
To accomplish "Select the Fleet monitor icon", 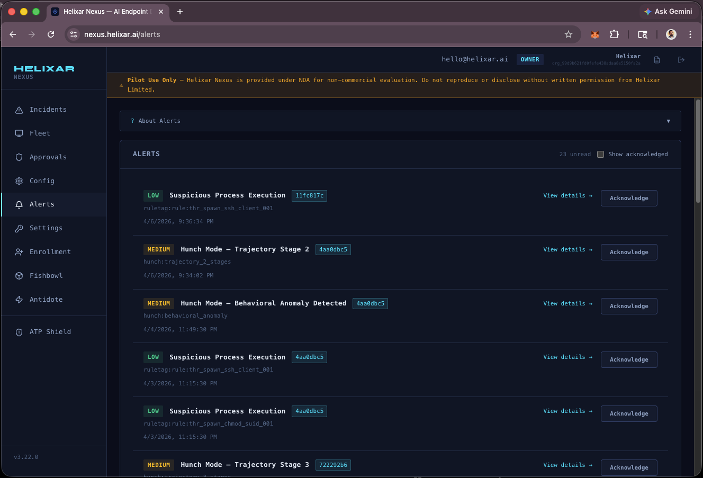I will [x=19, y=133].
